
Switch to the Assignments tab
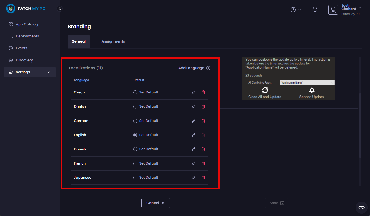113,41
